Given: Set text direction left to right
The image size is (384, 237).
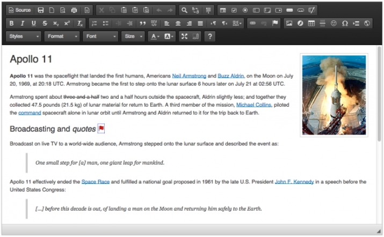Looking at the screenshot, I should coord(213,24).
